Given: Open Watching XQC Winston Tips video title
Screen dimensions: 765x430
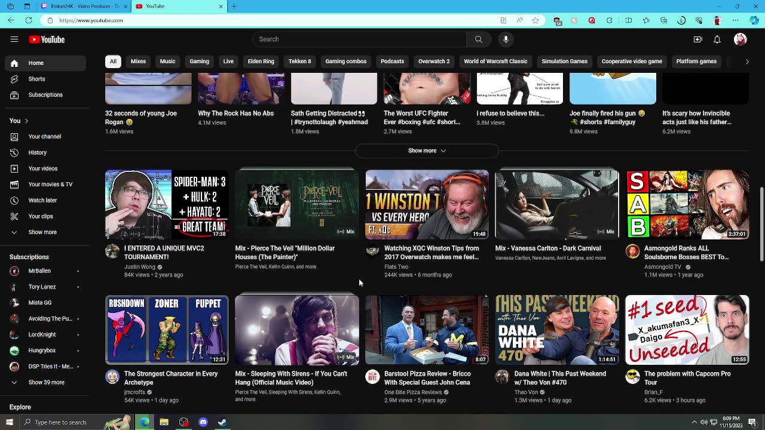Looking at the screenshot, I should point(432,253).
